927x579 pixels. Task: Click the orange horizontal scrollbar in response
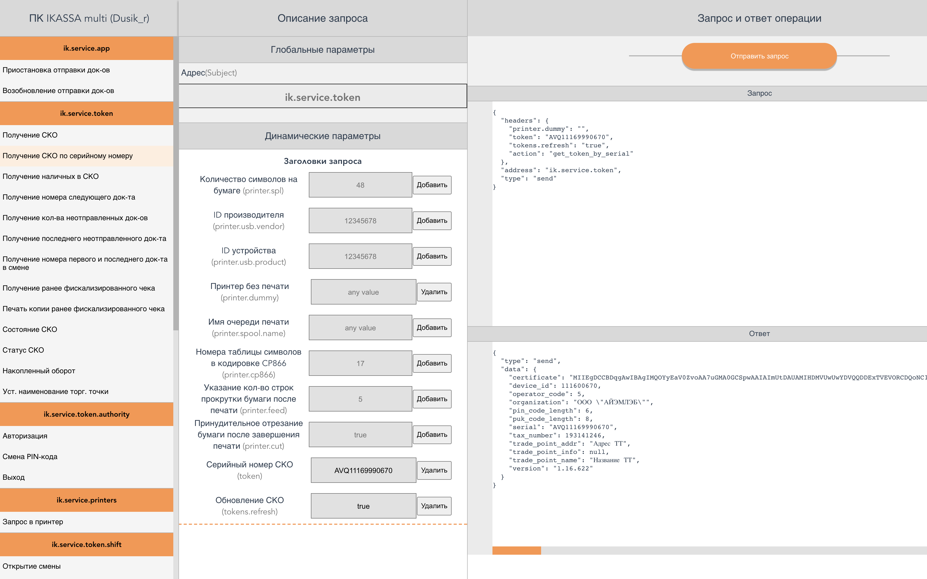pos(516,551)
